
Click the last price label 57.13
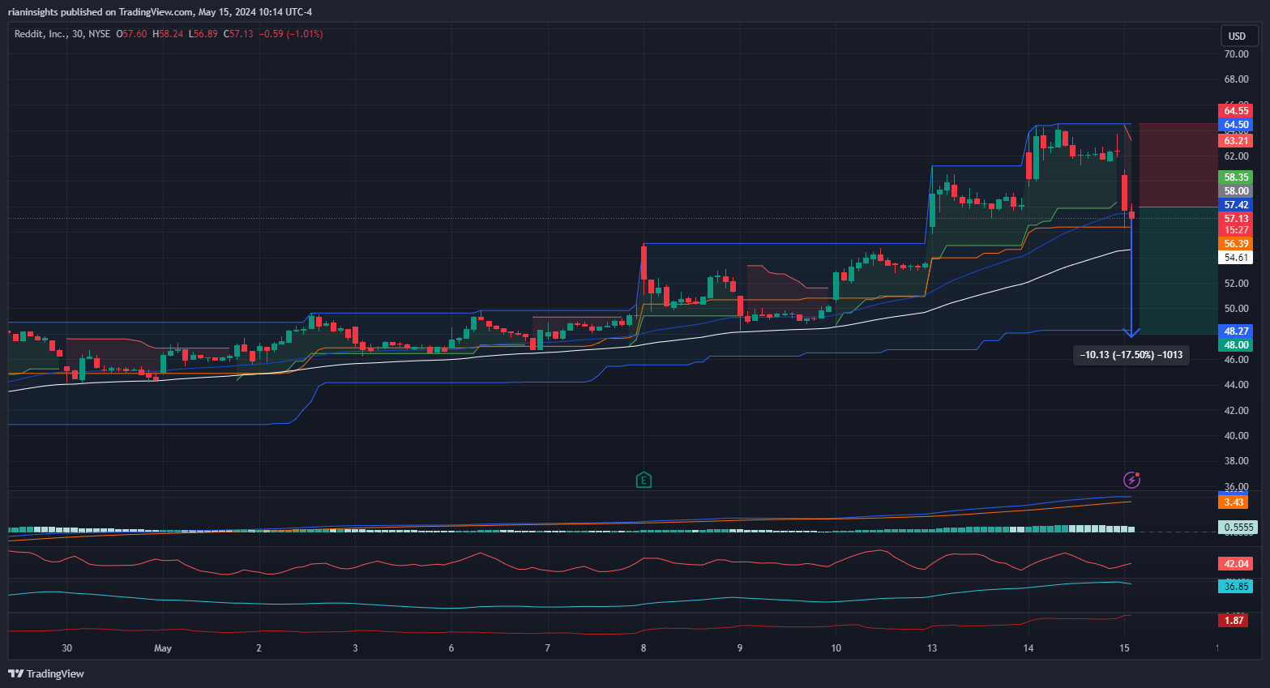[1236, 219]
